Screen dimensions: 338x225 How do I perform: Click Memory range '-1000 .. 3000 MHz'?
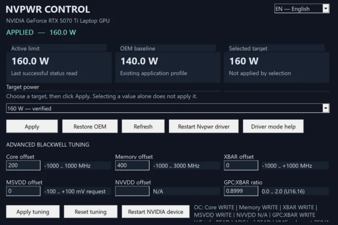(176, 165)
